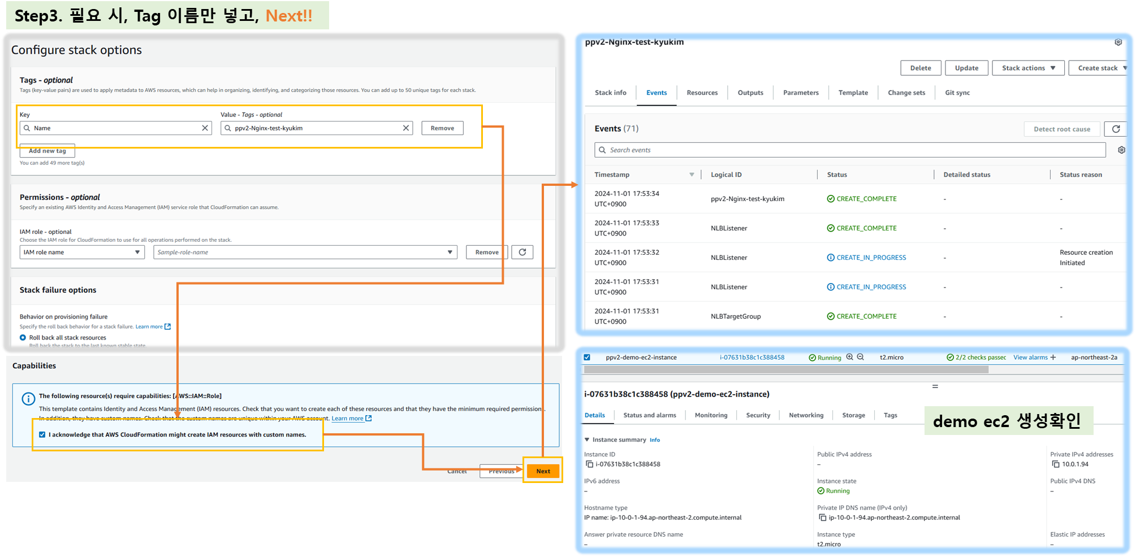Viewport: 1136px width, 557px height.
Task: Zoom in icon next to Running status
Action: (849, 357)
